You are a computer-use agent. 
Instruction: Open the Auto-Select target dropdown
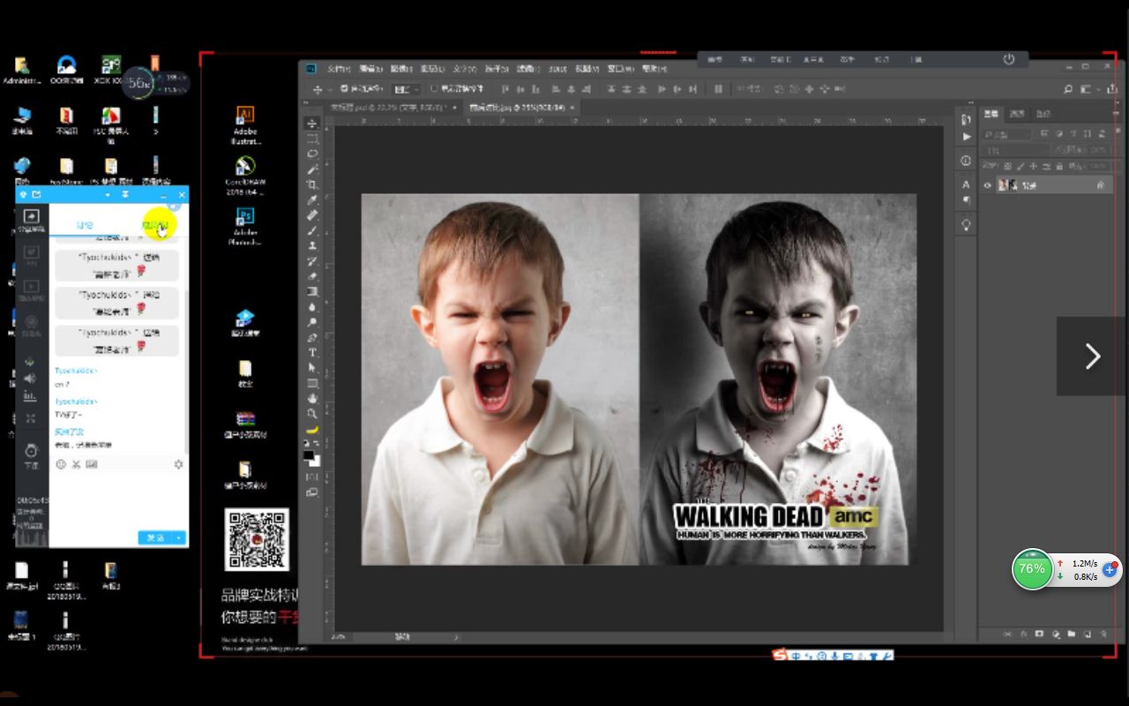click(407, 88)
